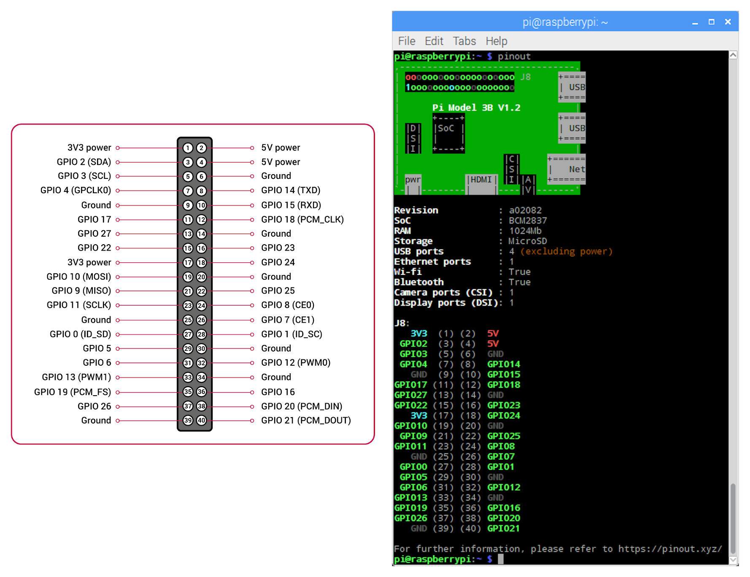The height and width of the screenshot is (577, 750).
Task: Click pin 12 circle in the header diagram
Action: click(x=201, y=220)
